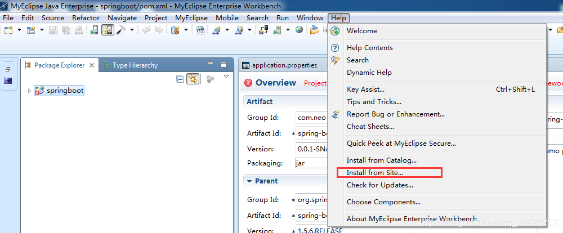Select Welcome from Help menu
This screenshot has width=563, height=233.
[437, 31]
